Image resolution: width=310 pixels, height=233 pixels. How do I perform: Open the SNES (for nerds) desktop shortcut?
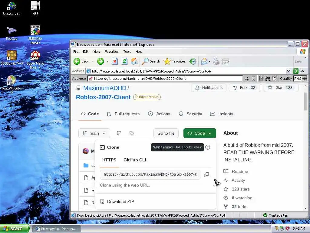tap(35, 35)
